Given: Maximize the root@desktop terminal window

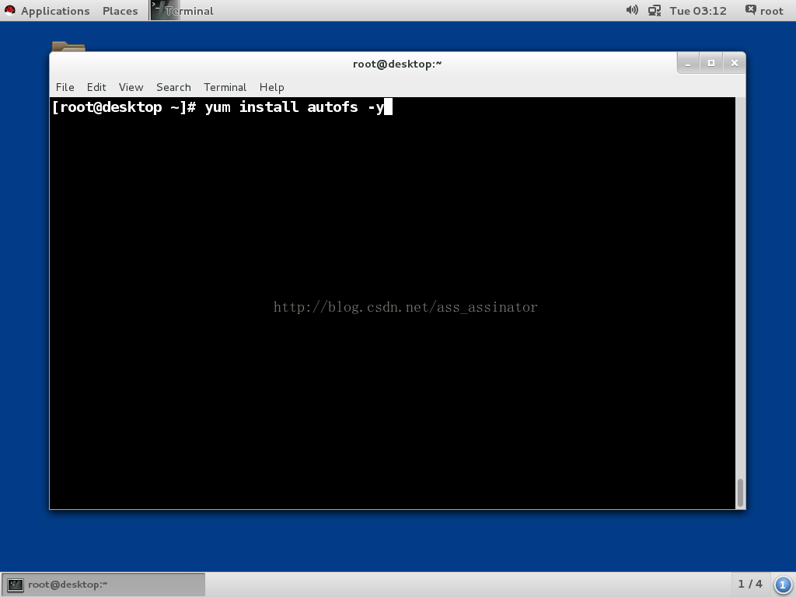Looking at the screenshot, I should coord(711,64).
